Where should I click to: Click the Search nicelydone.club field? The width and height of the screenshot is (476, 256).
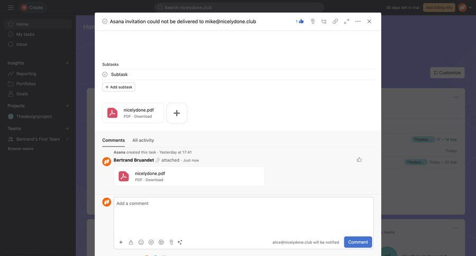coord(239,7)
